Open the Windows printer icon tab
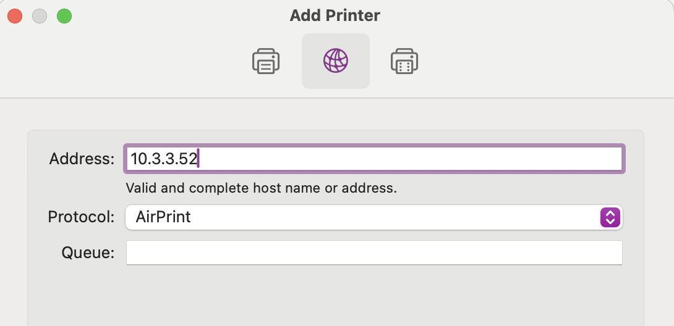This screenshot has width=674, height=326. point(404,61)
